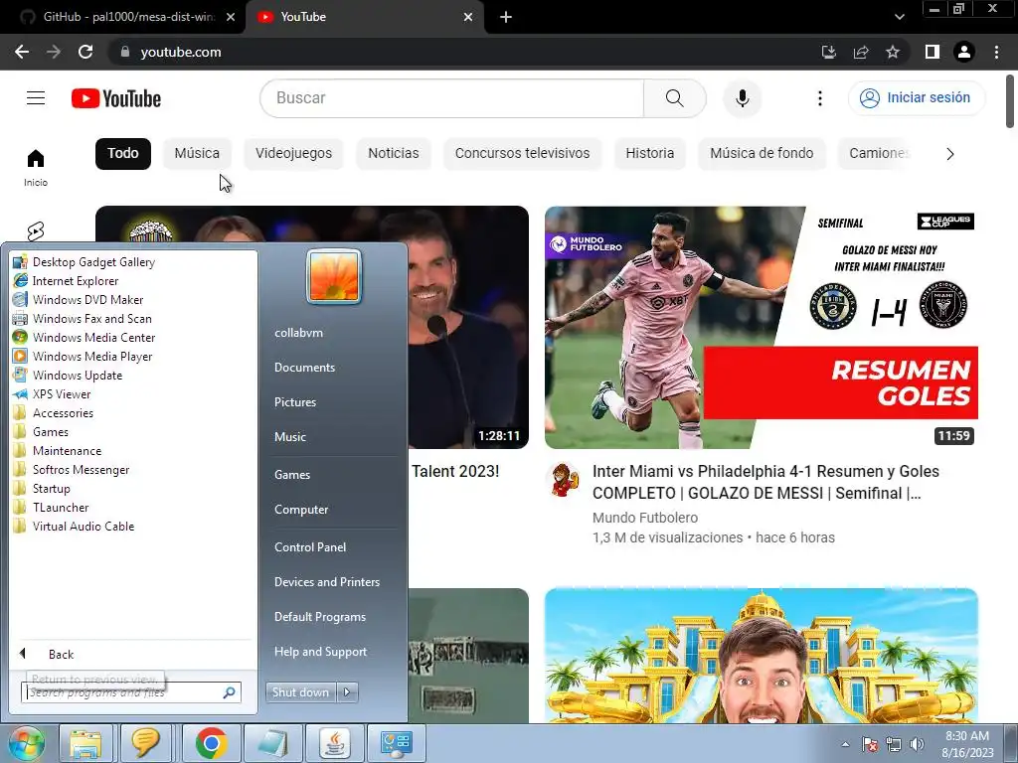The height and width of the screenshot is (763, 1018).
Task: Activate voice search microphone
Action: point(742,98)
